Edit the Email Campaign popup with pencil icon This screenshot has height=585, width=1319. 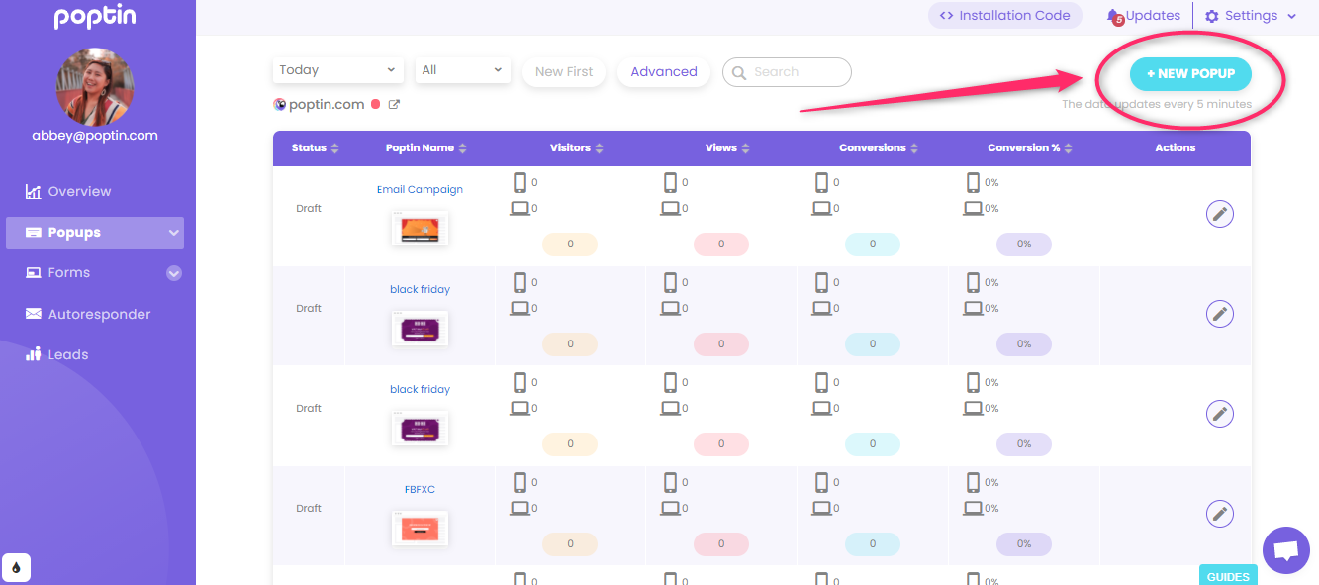coord(1220,214)
